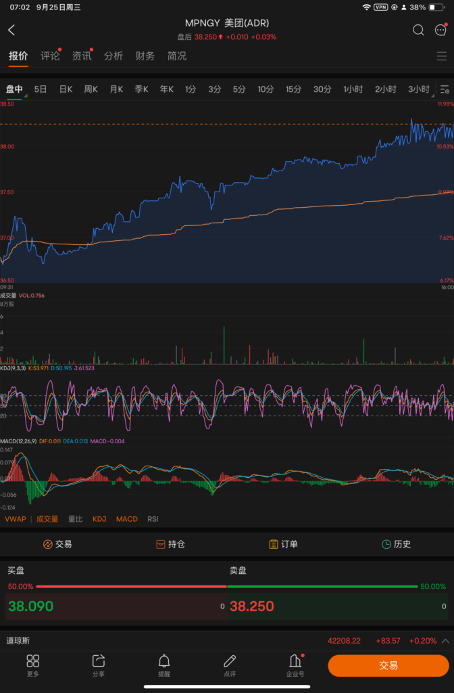Image resolution: width=454 pixels, height=693 pixels.
Task: Switch to the 财务 tab
Action: tap(145, 56)
